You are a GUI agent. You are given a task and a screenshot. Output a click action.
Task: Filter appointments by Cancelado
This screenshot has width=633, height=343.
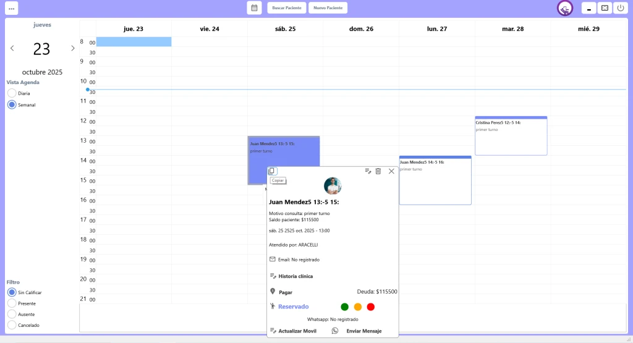click(x=12, y=325)
